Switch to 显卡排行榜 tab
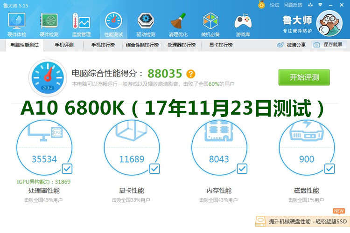The image size is (350, 233). tap(221, 45)
